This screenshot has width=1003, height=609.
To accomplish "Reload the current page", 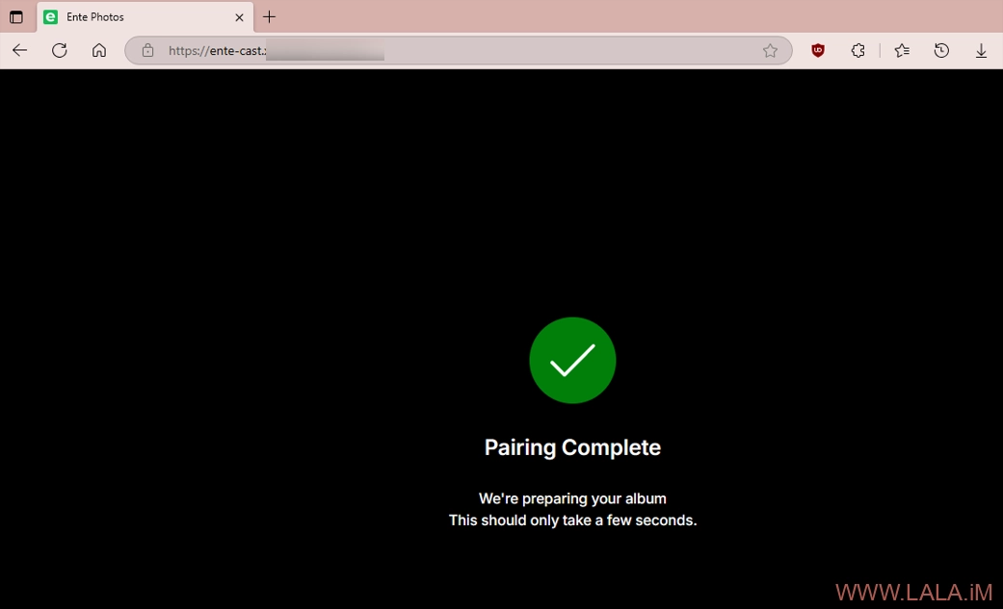I will (60, 51).
